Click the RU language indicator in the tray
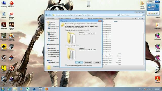Screen dimensions: 162x91 (139, 89)
